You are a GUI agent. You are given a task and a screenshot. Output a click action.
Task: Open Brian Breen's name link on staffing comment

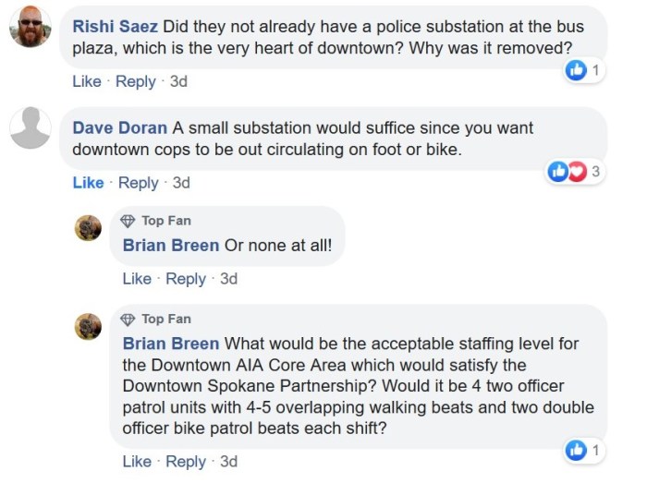[171, 344]
